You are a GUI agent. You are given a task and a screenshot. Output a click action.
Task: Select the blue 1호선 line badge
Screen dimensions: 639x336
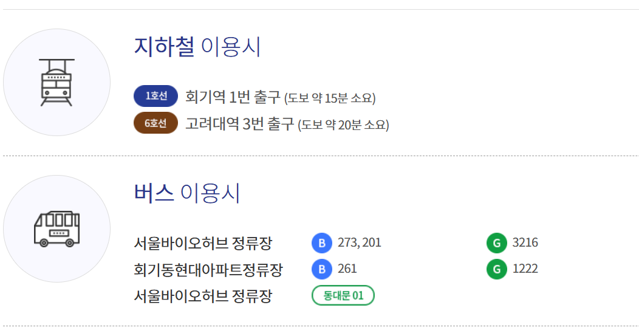(155, 96)
